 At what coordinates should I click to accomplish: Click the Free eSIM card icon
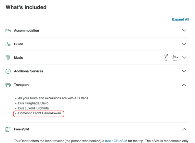(x=8, y=129)
